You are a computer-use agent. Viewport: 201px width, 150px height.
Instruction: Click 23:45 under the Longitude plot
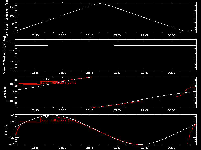(144, 110)
